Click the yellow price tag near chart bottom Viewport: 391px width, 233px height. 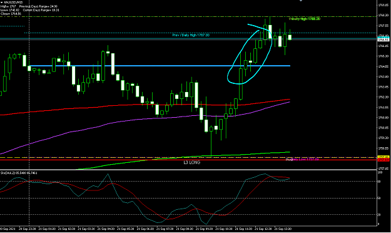click(x=383, y=157)
